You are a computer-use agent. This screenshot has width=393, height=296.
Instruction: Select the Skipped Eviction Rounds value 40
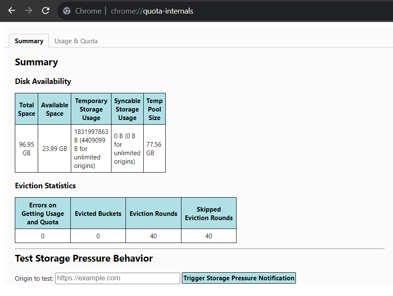(209, 236)
